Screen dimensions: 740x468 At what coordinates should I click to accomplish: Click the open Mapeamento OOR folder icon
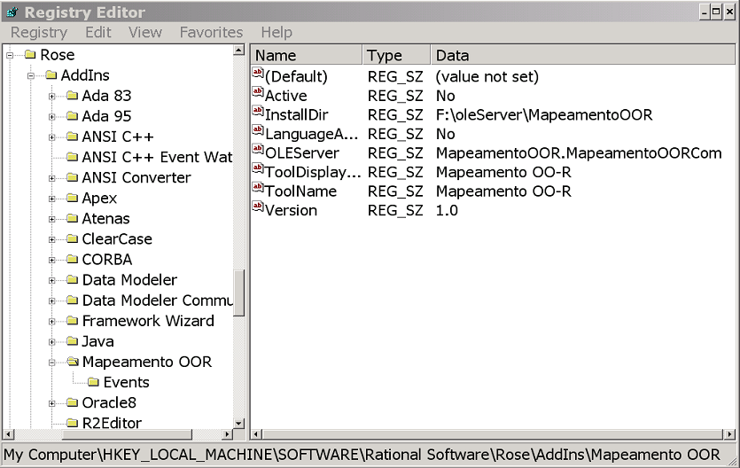point(73,362)
